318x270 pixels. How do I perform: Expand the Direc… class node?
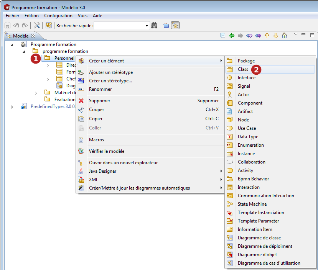click(x=48, y=65)
